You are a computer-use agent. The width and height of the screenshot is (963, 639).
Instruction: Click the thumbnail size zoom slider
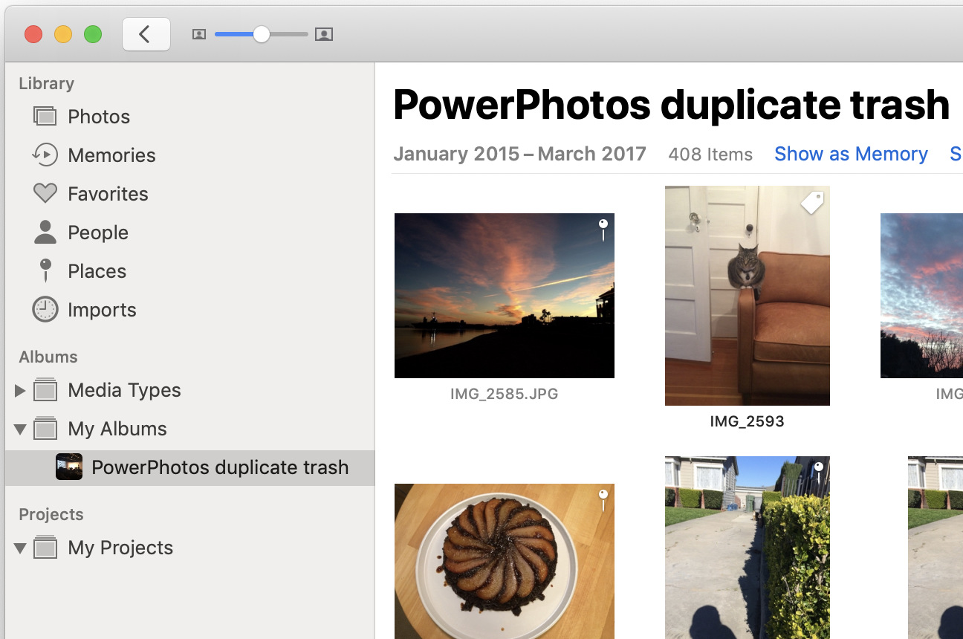click(261, 34)
